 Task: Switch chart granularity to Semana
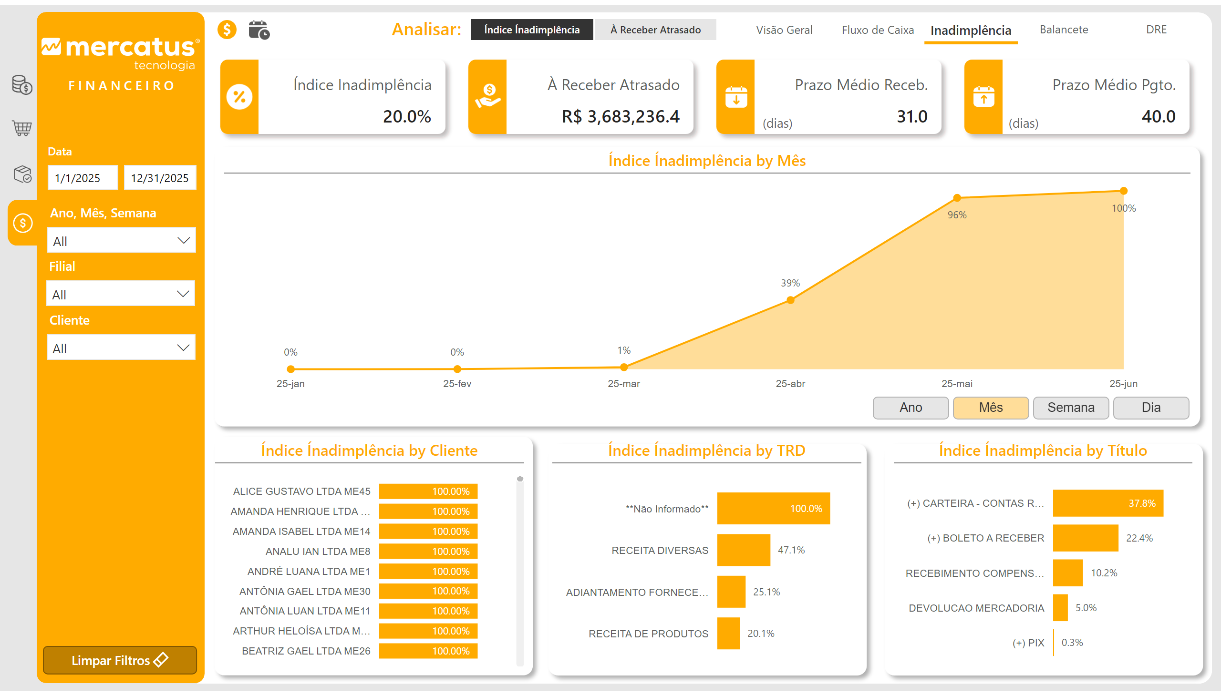(1070, 408)
